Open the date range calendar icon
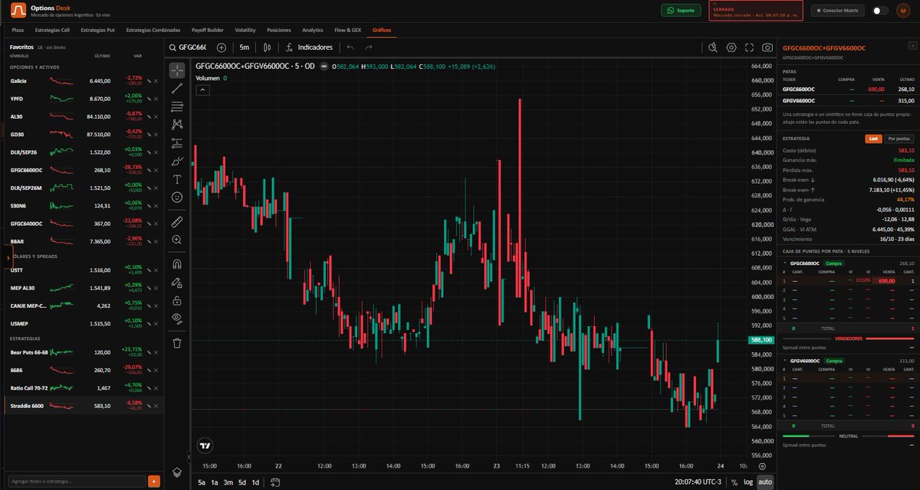 coord(274,482)
